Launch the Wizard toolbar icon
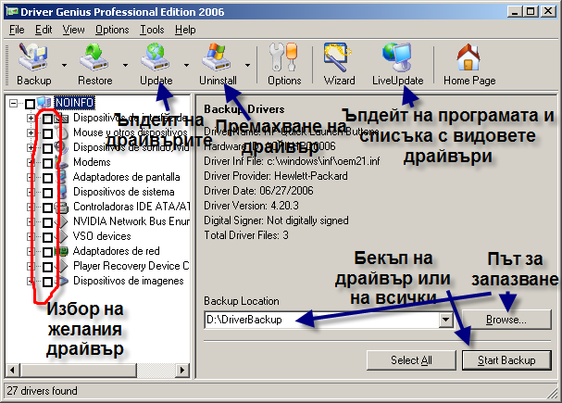The width and height of the screenshot is (562, 403). pyautogui.click(x=338, y=57)
